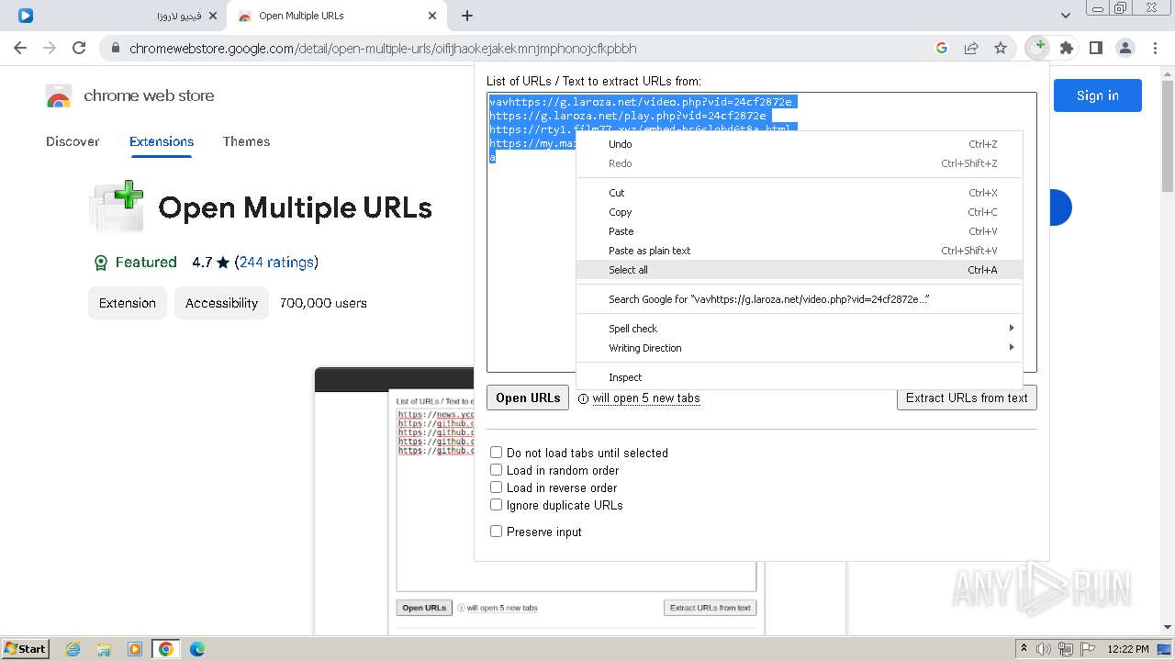The width and height of the screenshot is (1175, 661).
Task: Open the Extensions puzzle menu
Action: 1067,48
